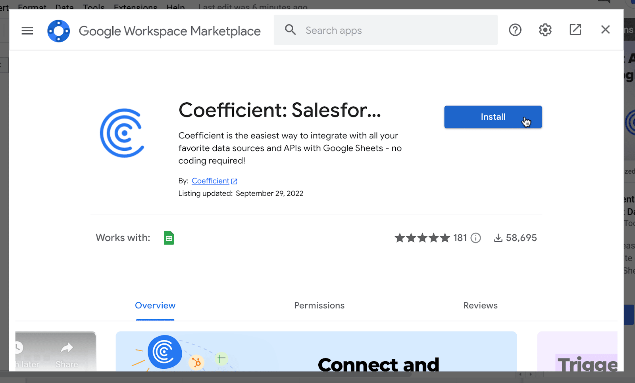Viewport: 635px width, 383px height.
Task: Open the Data menu in Sheets behind
Action: coord(64,6)
